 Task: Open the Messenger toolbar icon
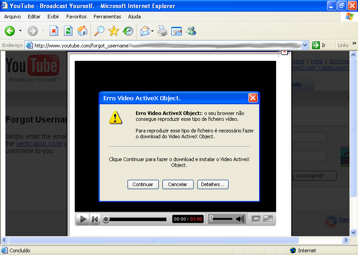click(x=192, y=31)
